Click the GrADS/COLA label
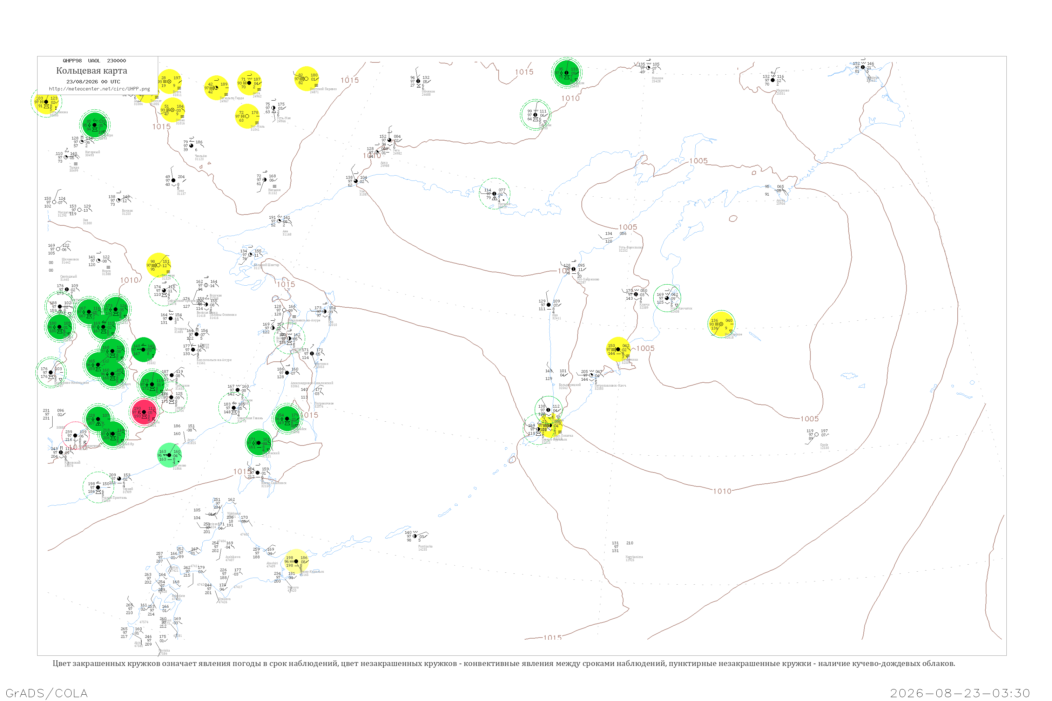 pyautogui.click(x=47, y=693)
